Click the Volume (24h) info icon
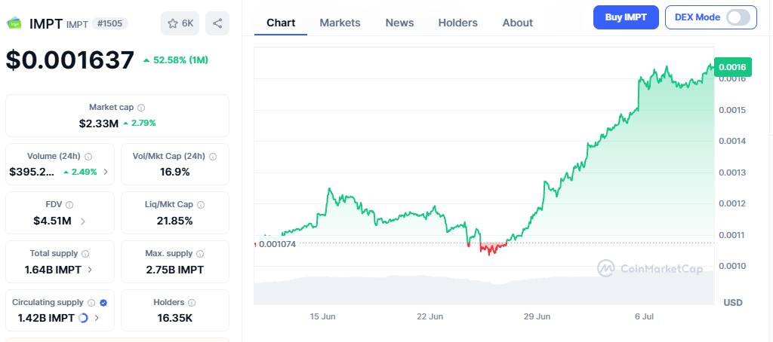 (88, 157)
